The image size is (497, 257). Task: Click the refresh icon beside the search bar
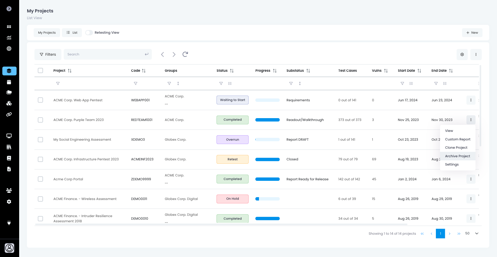(185, 54)
